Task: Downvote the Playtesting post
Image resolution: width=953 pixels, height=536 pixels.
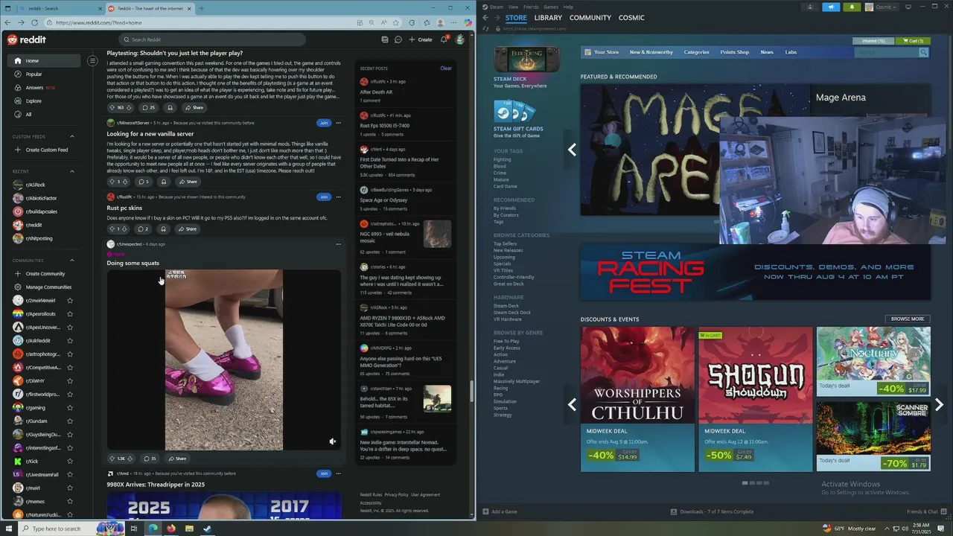Action: click(130, 108)
